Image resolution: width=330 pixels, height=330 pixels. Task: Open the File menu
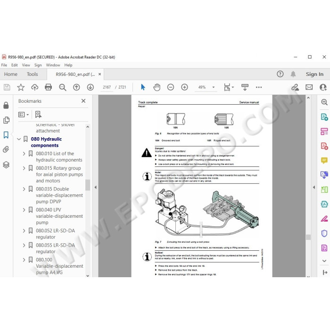(4, 65)
